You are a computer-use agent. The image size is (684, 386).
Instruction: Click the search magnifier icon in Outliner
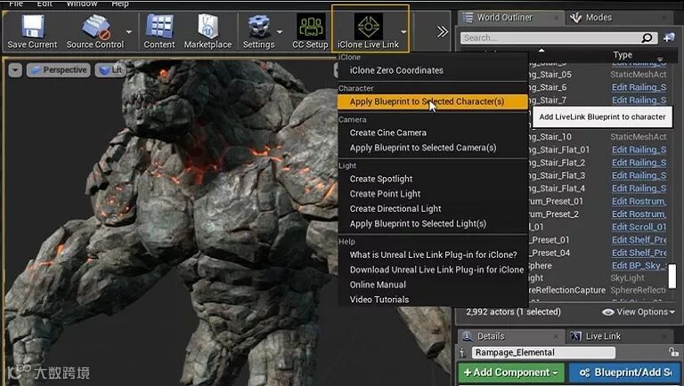647,38
